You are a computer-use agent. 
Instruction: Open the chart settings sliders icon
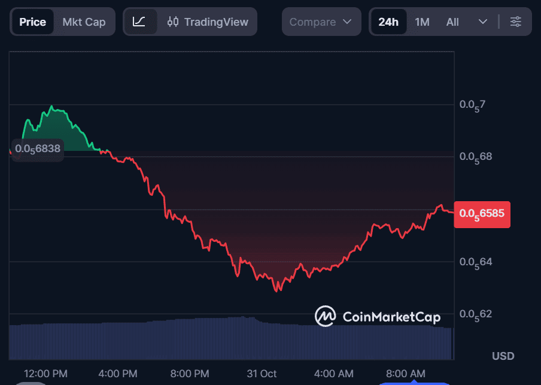pyautogui.click(x=516, y=22)
